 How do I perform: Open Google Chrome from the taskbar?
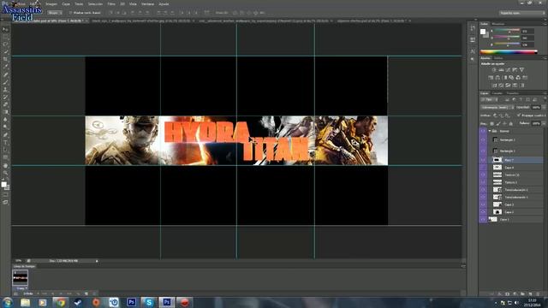pos(61,302)
